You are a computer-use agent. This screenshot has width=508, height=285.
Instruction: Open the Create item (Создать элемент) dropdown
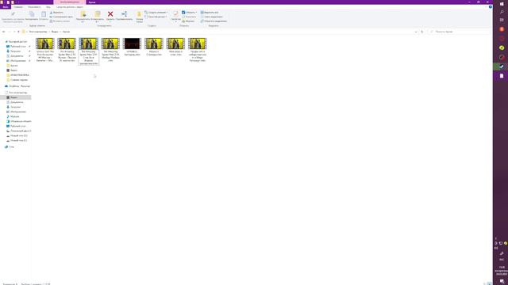click(156, 13)
